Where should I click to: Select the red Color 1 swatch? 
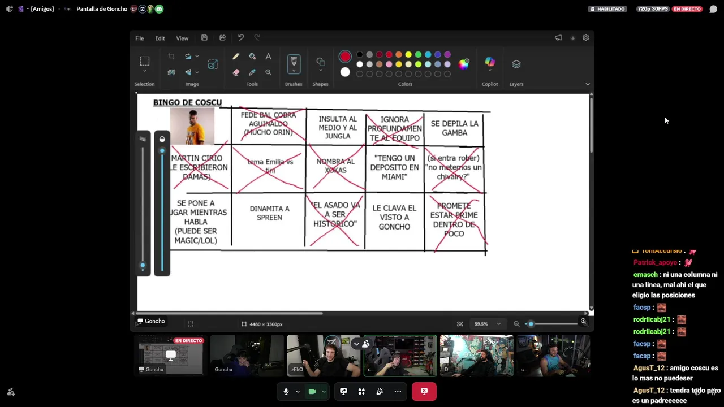coord(345,57)
